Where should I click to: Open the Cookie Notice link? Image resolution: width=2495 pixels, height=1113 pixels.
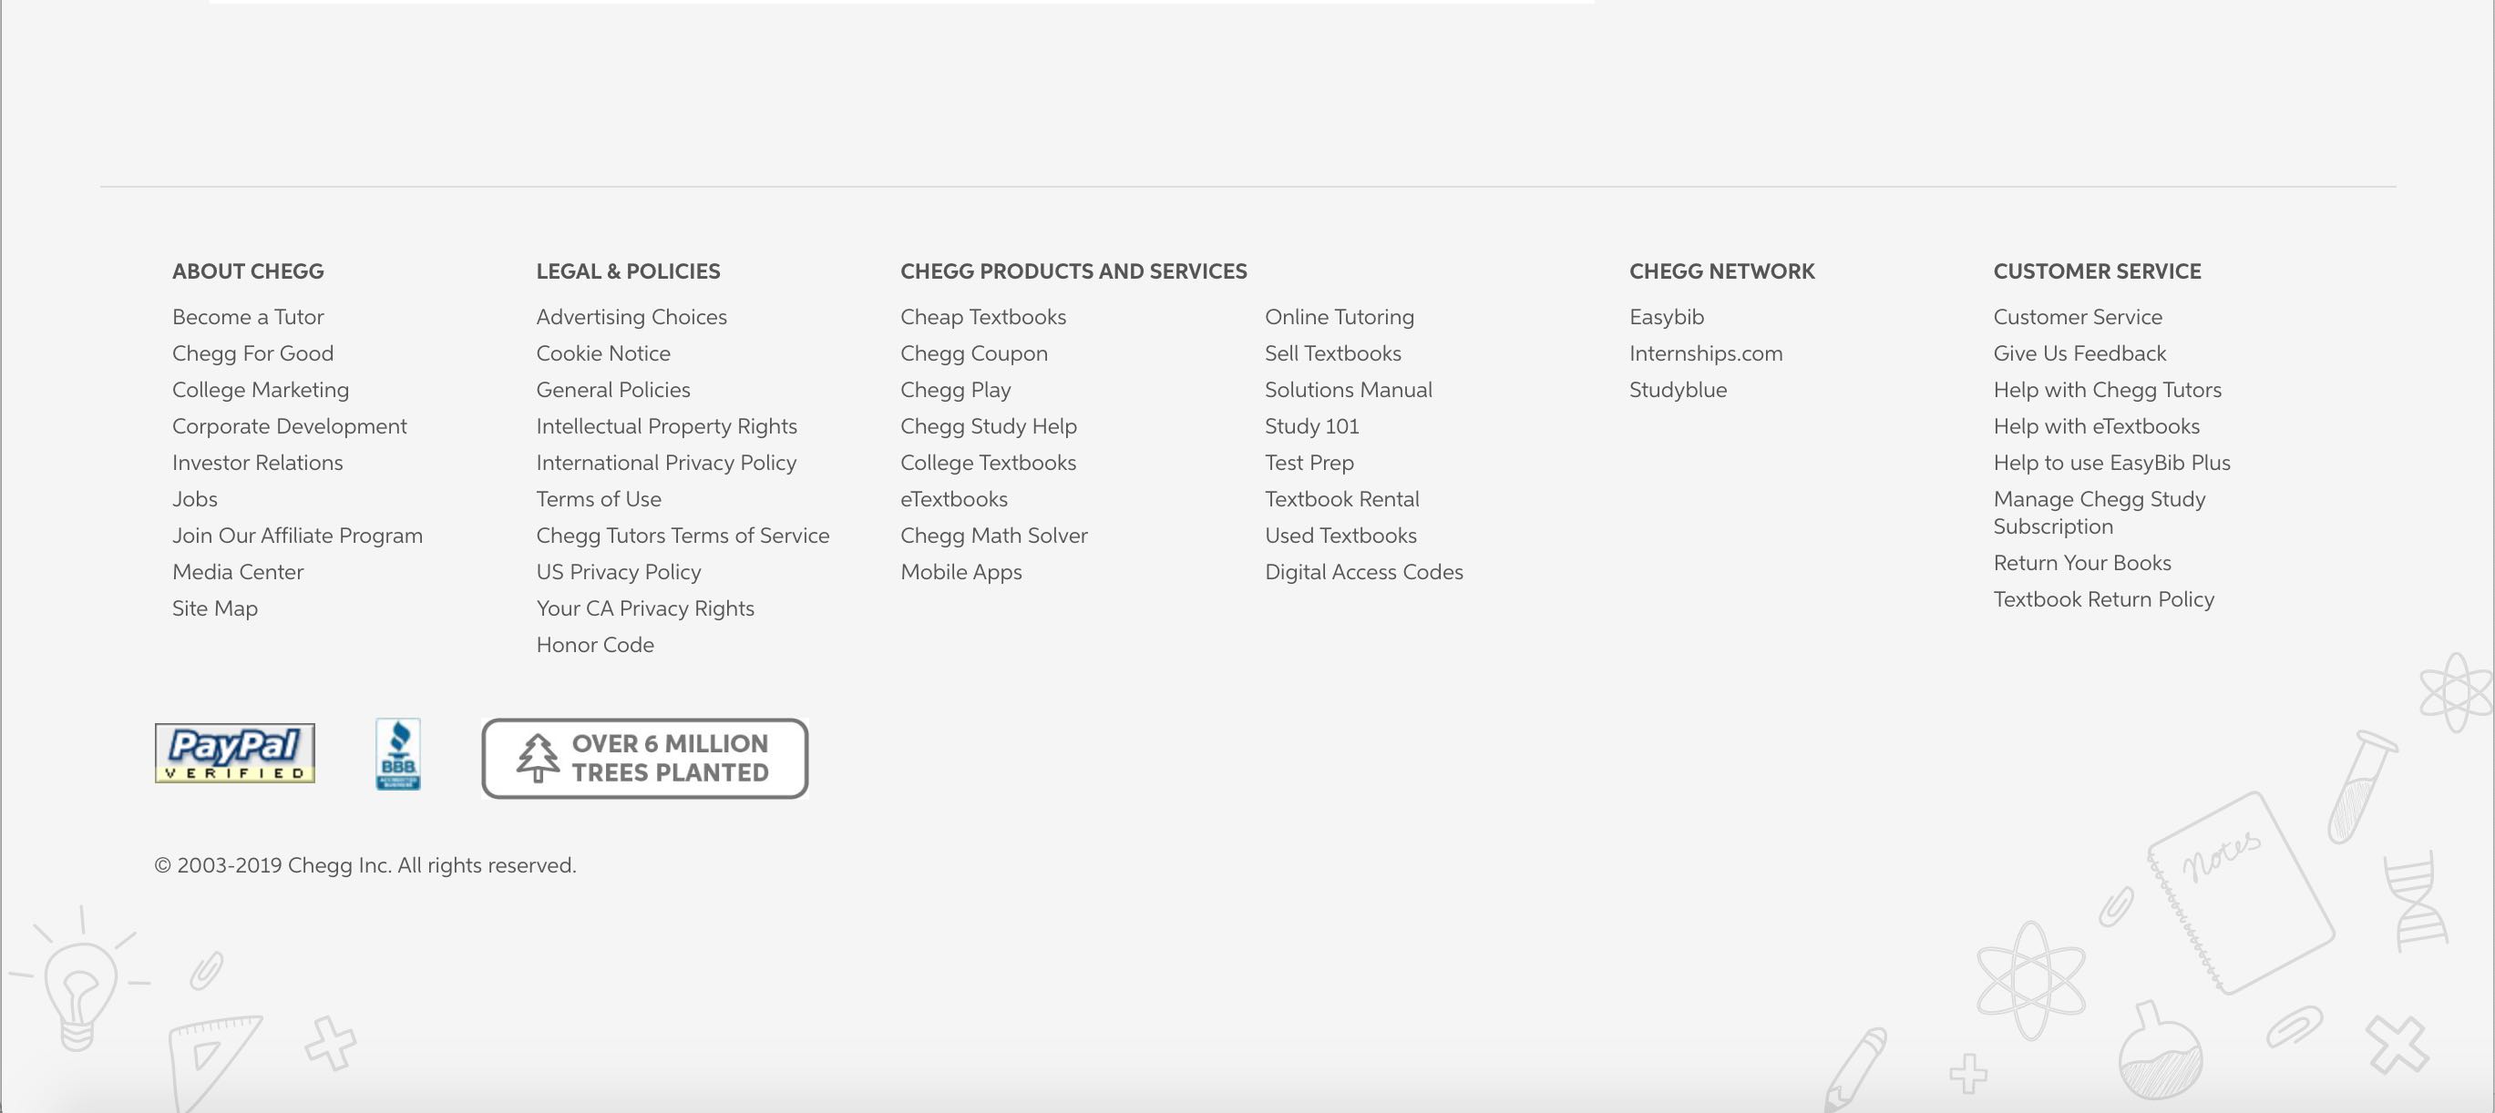coord(602,353)
